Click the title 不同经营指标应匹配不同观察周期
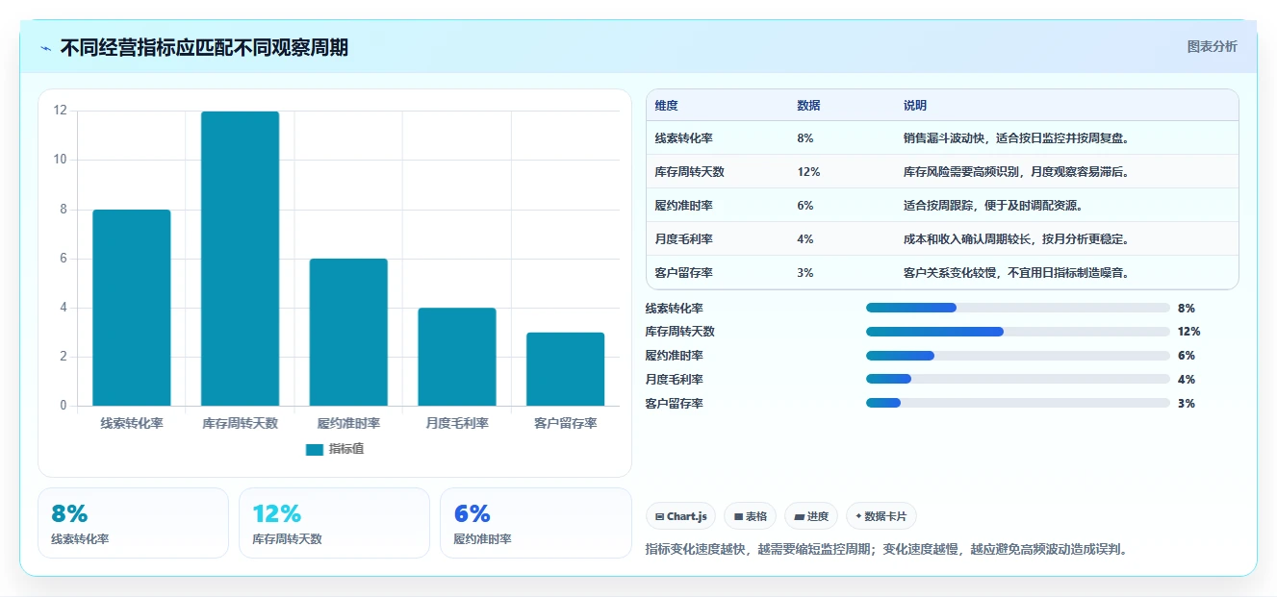This screenshot has width=1277, height=597. pos(204,47)
